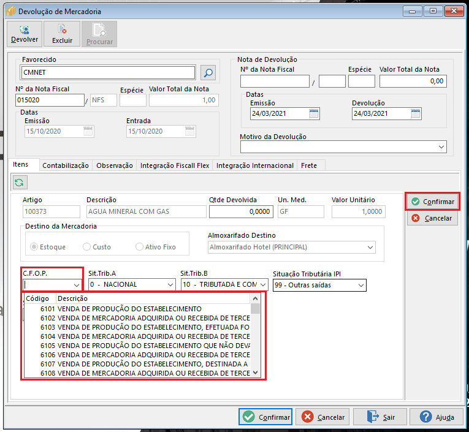Click the Qtde Devolvida input field
The width and height of the screenshot is (469, 432).
241,211
